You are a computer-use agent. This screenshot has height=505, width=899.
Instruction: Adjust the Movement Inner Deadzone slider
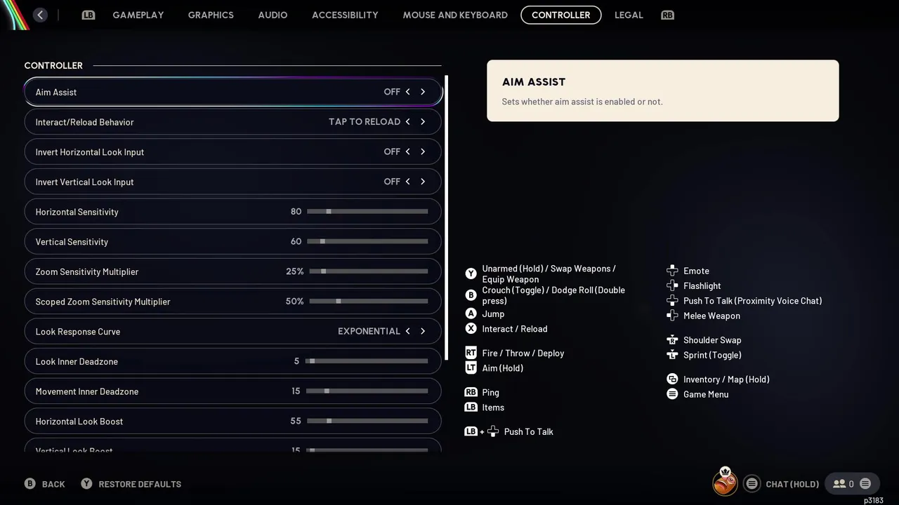(367, 391)
